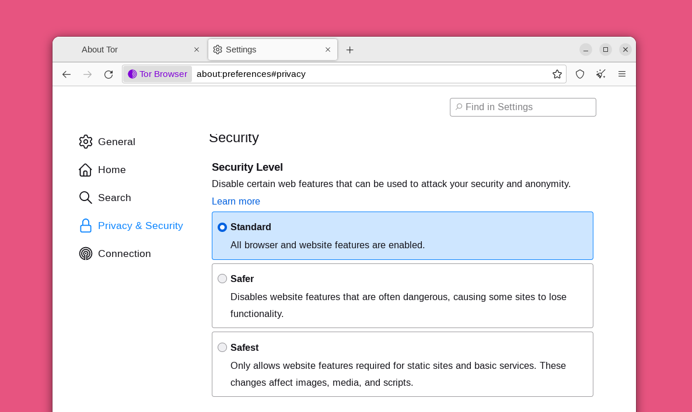Click the forward navigation arrow

coord(88,75)
